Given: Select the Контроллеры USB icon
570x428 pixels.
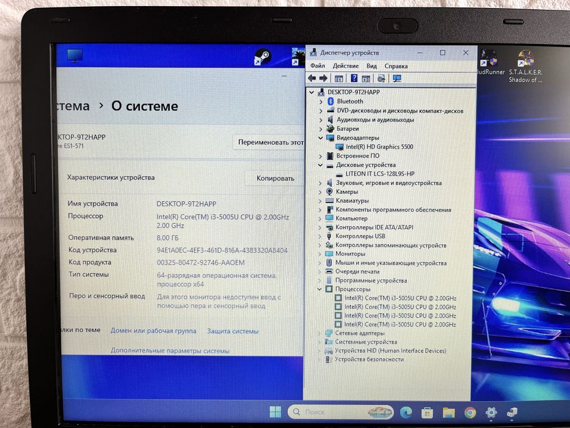Looking at the screenshot, I should 329,236.
